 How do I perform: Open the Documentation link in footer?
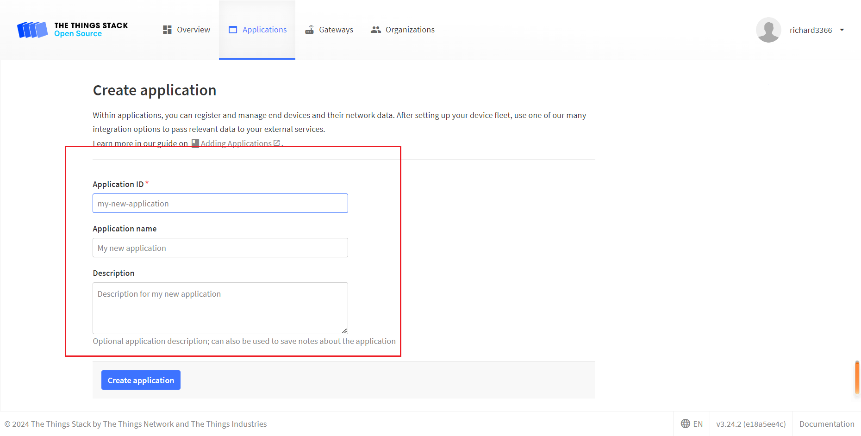[826, 424]
